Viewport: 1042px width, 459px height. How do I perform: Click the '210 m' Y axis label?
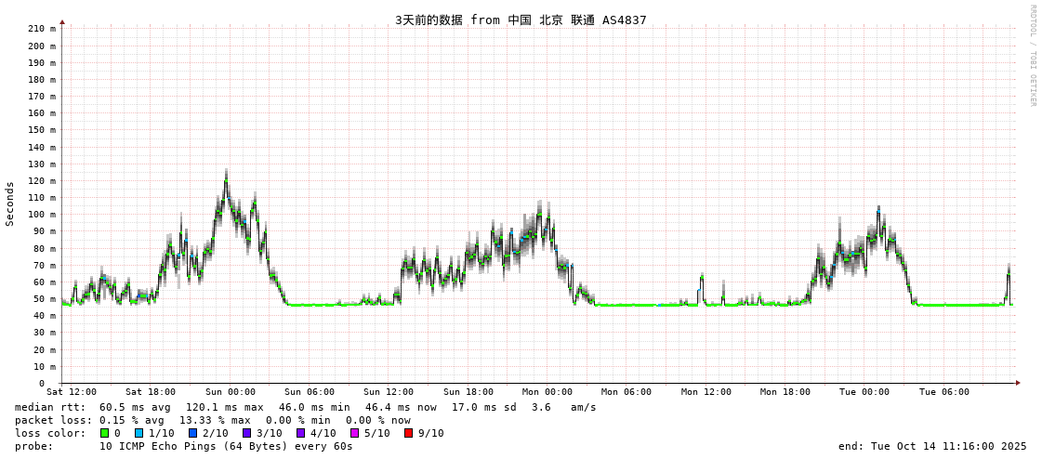pyautogui.click(x=41, y=29)
